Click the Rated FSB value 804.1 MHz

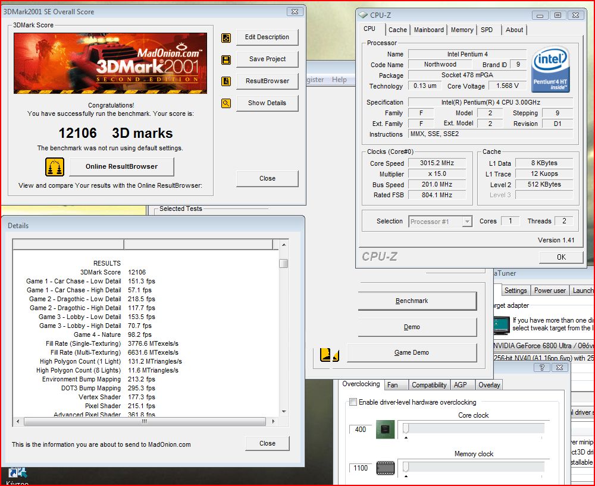click(x=437, y=195)
